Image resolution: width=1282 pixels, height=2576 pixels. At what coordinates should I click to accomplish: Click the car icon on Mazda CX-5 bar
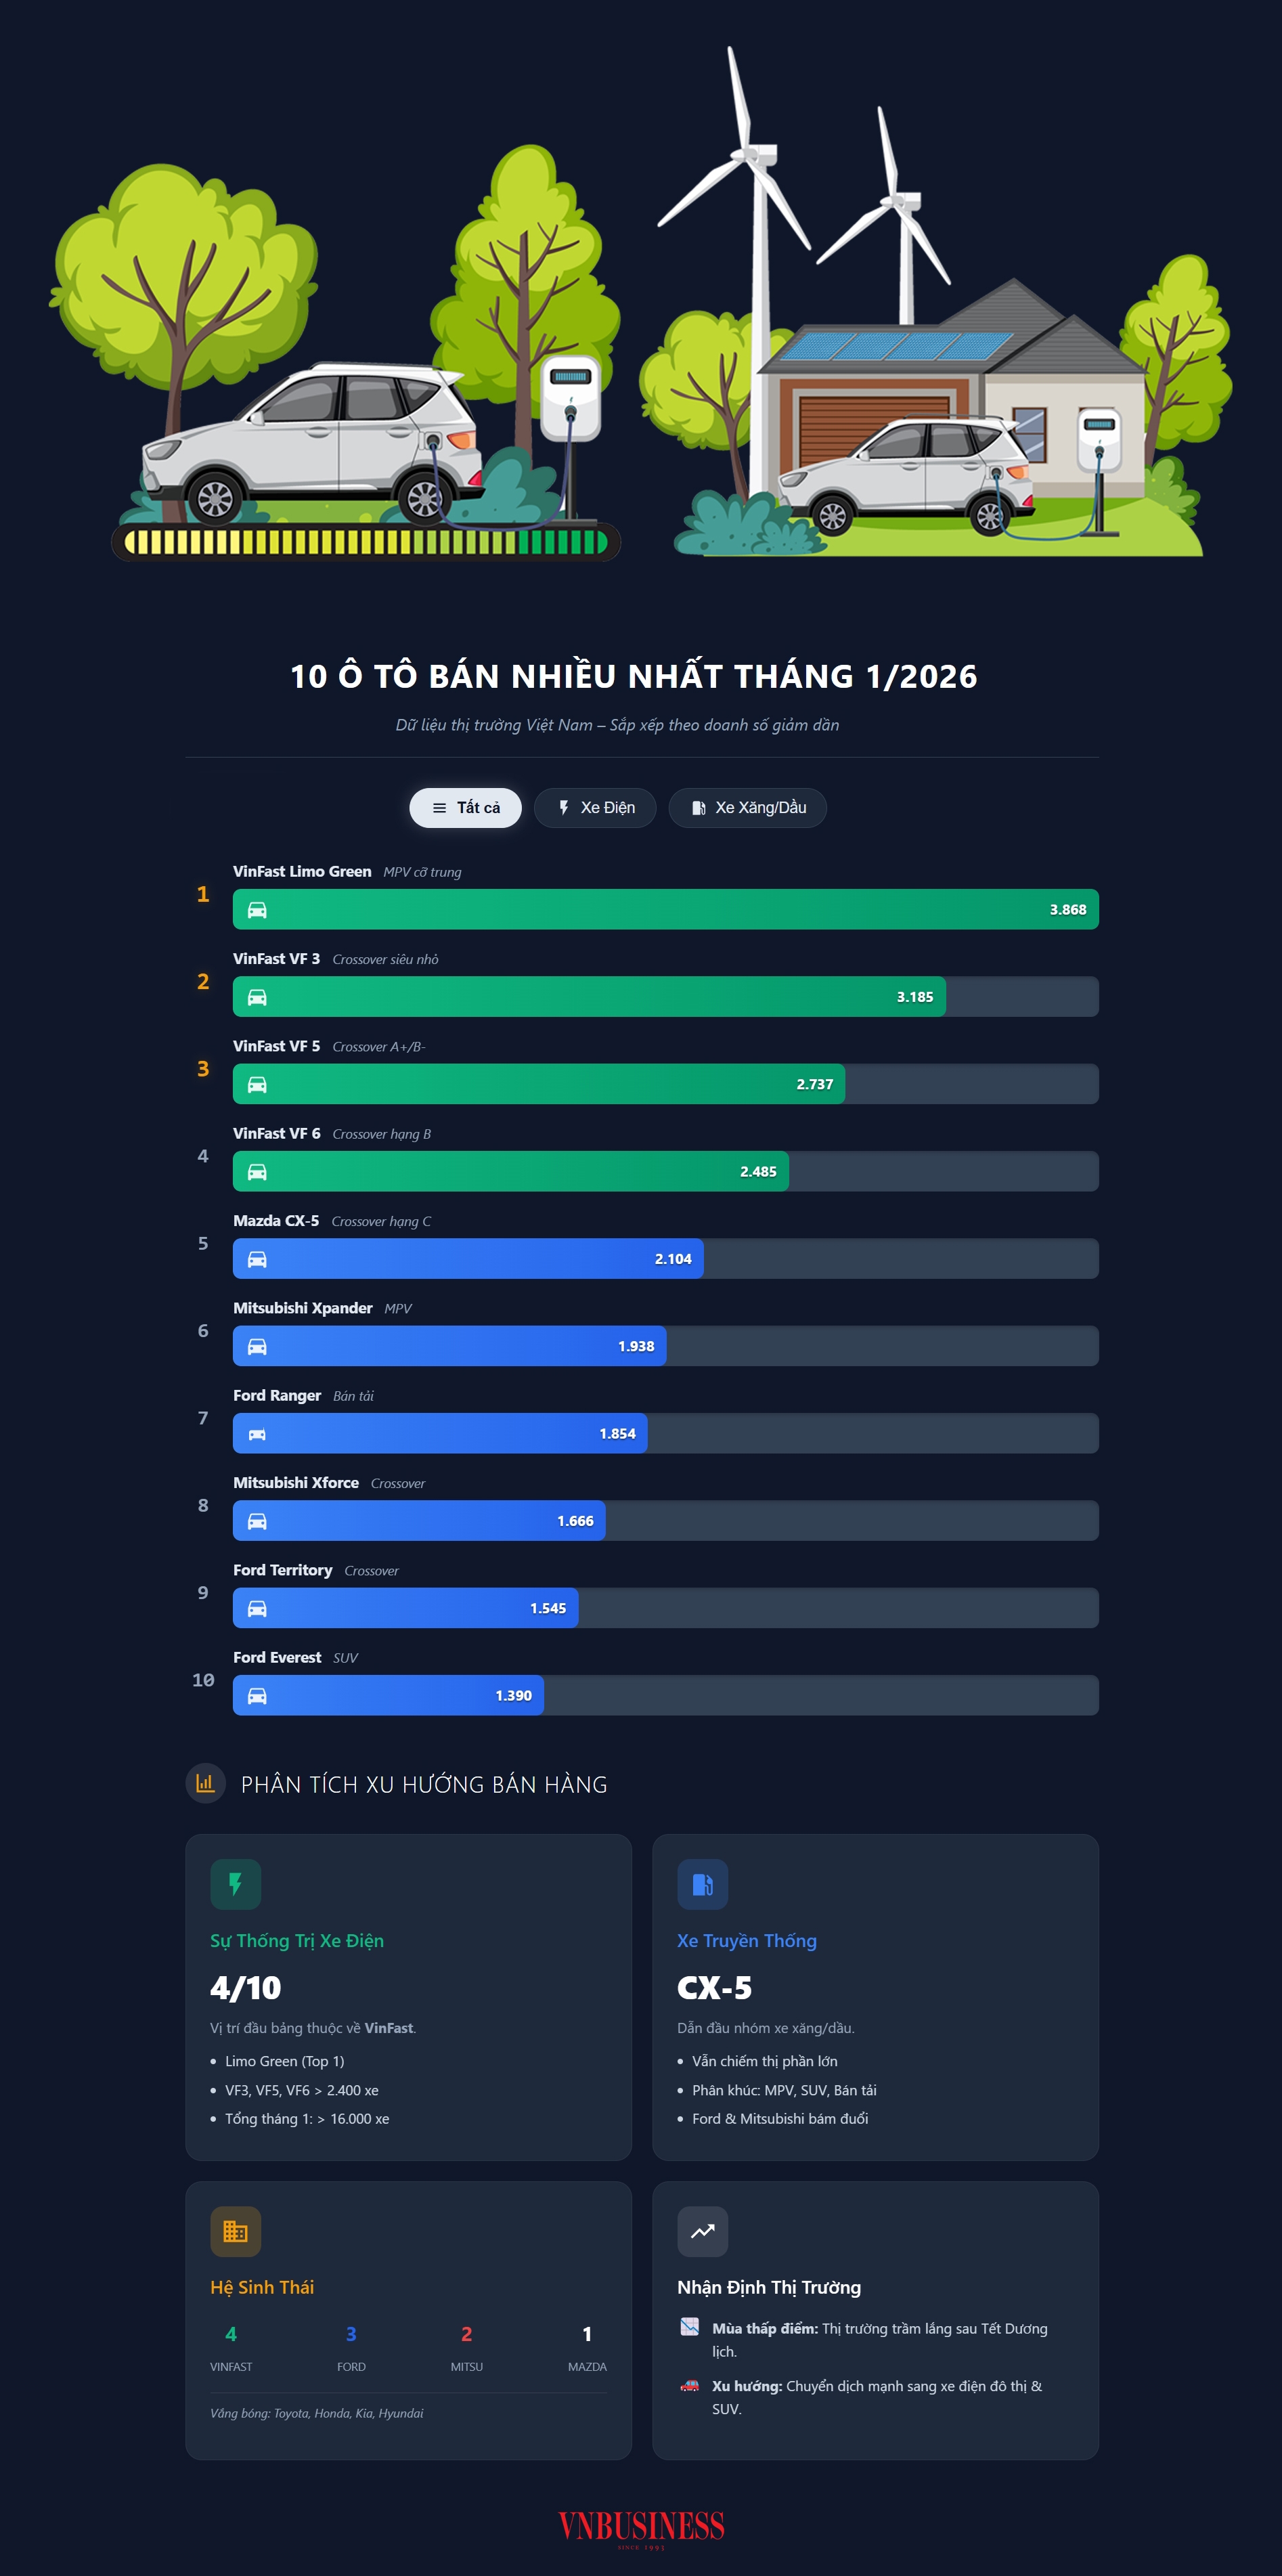coord(257,1259)
